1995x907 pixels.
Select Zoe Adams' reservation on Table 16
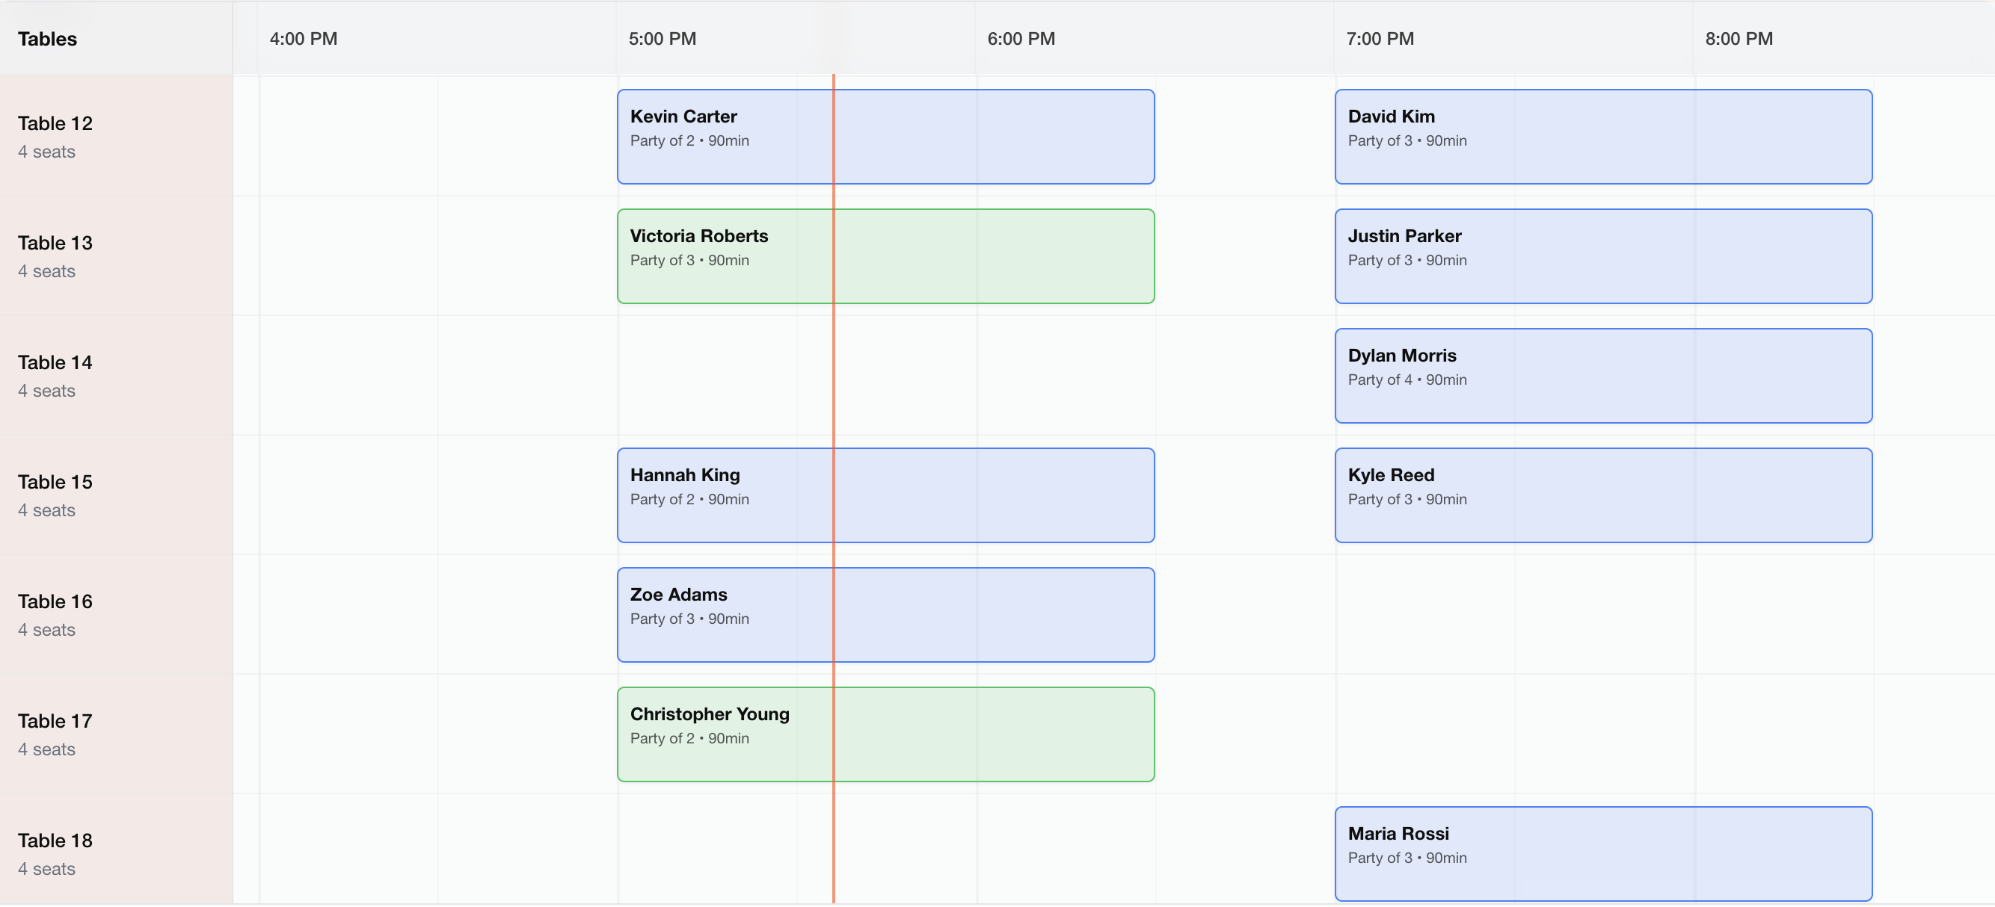coord(885,615)
